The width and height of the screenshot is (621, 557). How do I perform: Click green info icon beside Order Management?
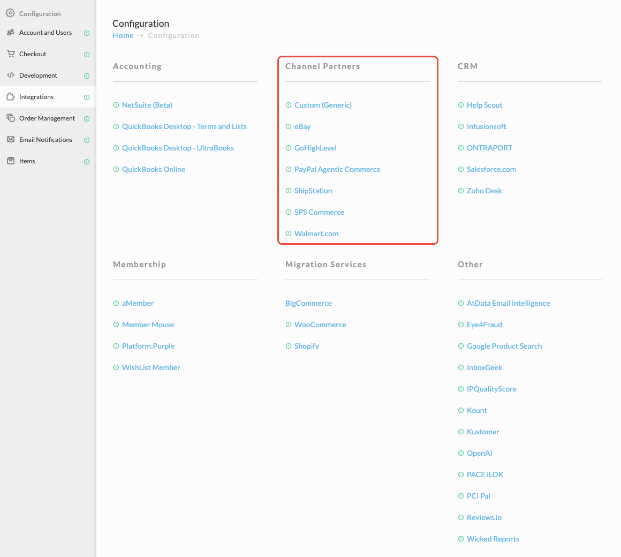[87, 119]
